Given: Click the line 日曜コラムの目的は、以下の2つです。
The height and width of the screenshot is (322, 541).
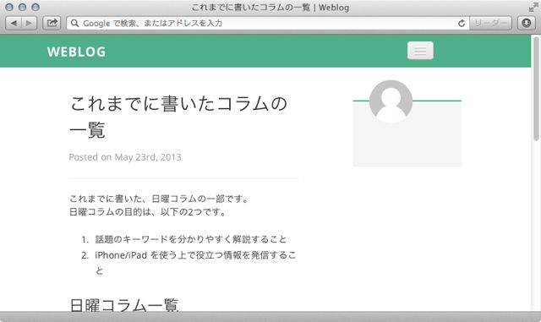Looking at the screenshot, I should coord(148,212).
